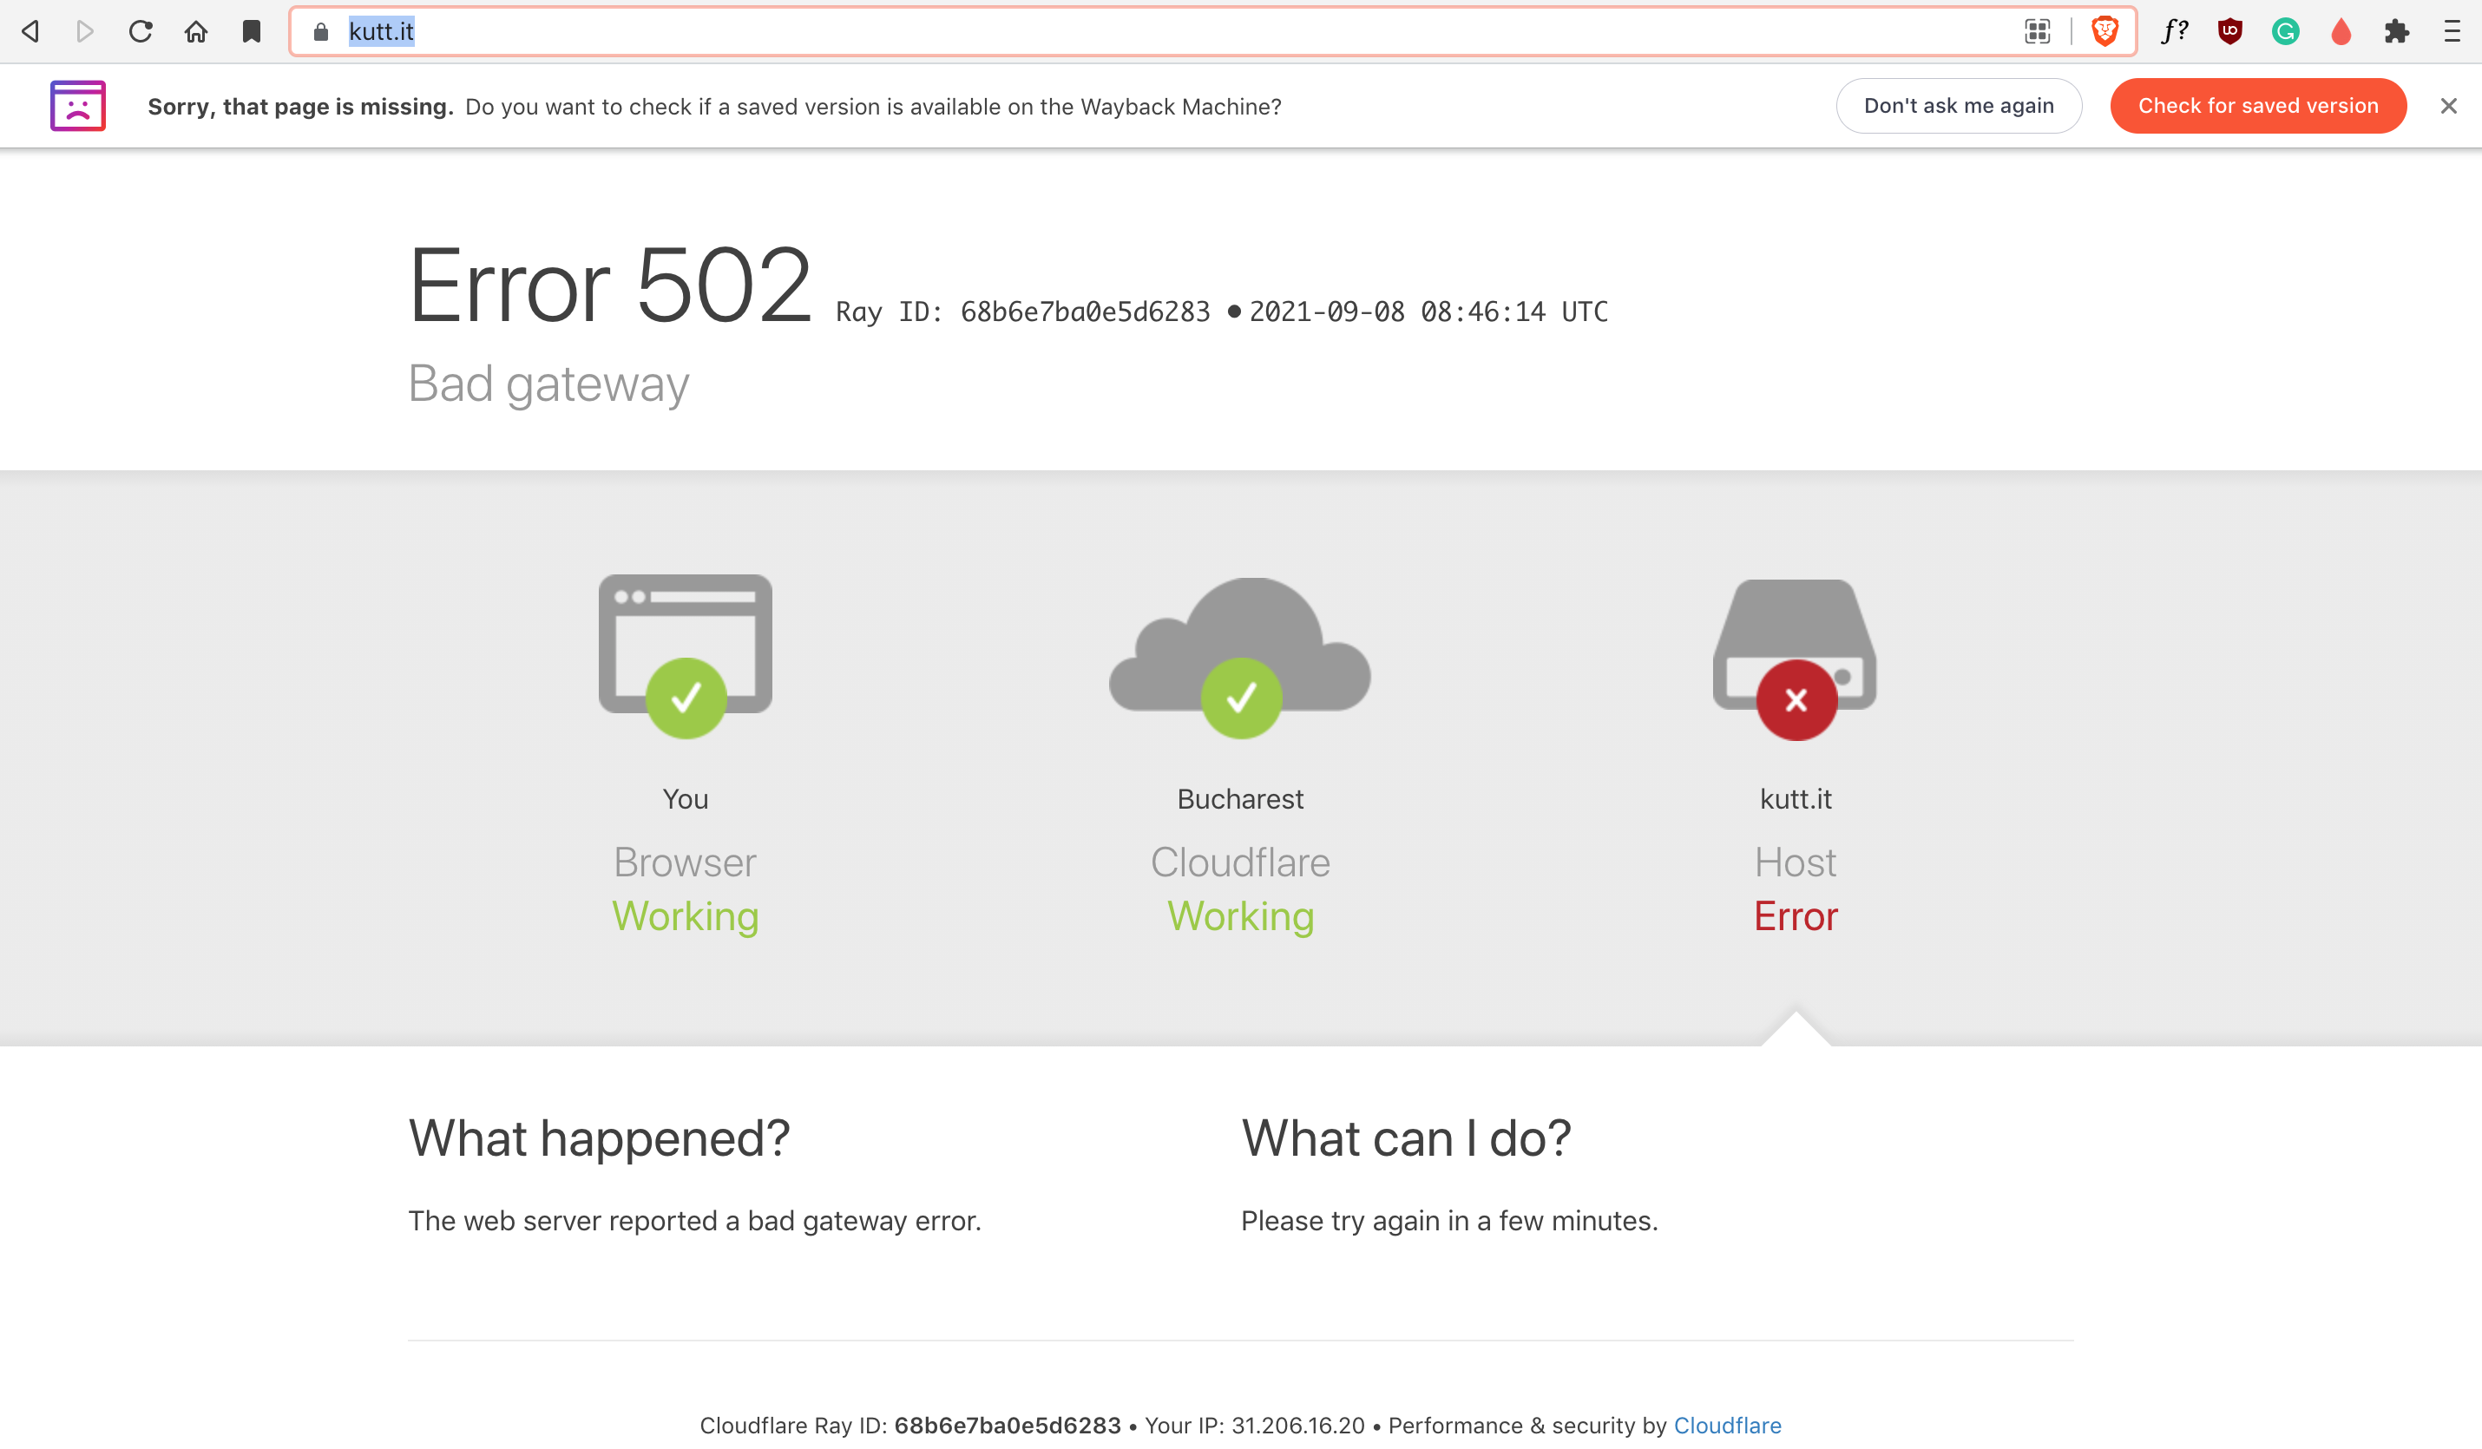
Task: Open the Cloudflare link at page bottom
Action: pos(1729,1425)
